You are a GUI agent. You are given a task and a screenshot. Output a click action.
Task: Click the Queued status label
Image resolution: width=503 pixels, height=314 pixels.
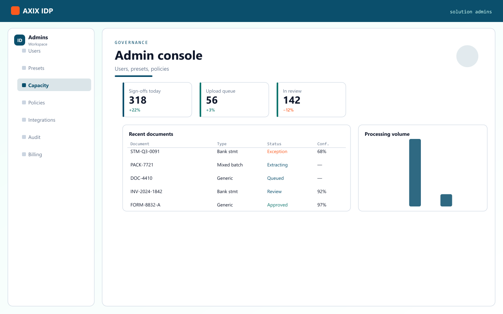tap(275, 178)
